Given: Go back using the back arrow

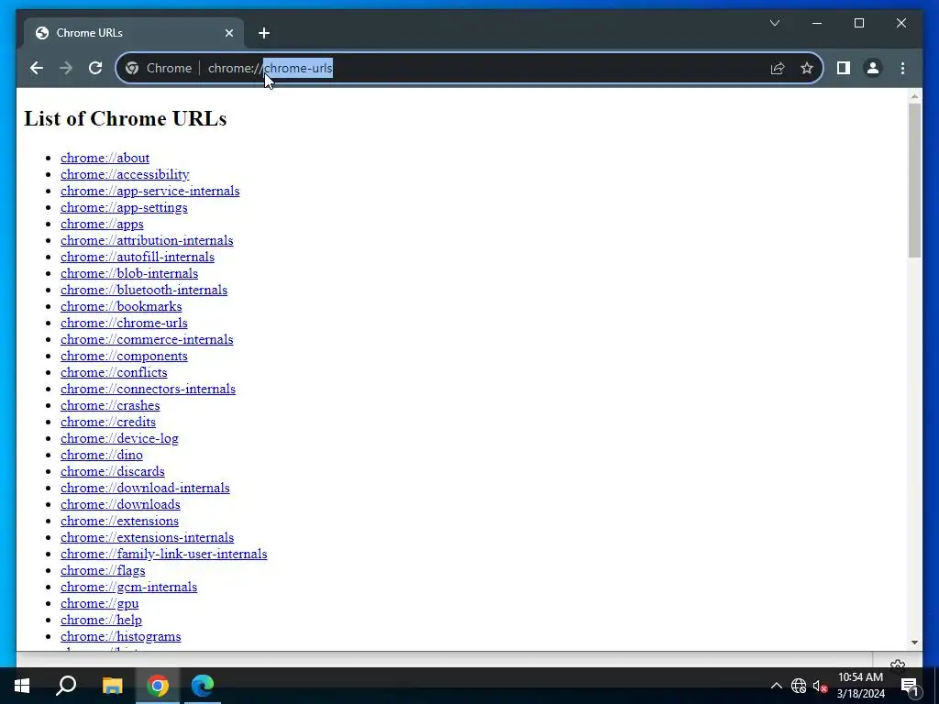Looking at the screenshot, I should pos(37,68).
